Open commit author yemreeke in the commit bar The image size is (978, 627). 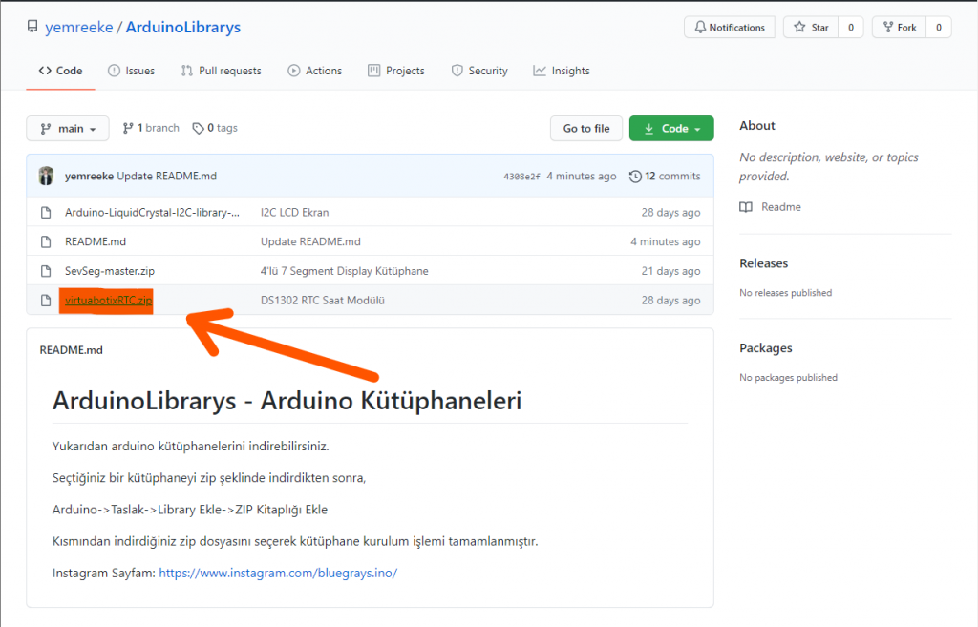[89, 177]
